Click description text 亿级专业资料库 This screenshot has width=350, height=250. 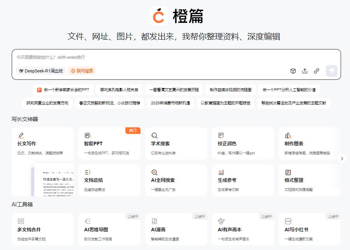[x=163, y=153]
